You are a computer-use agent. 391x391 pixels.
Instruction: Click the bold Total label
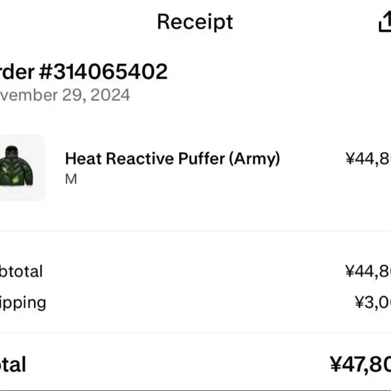13,364
